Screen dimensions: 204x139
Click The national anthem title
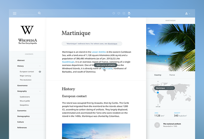172,124
